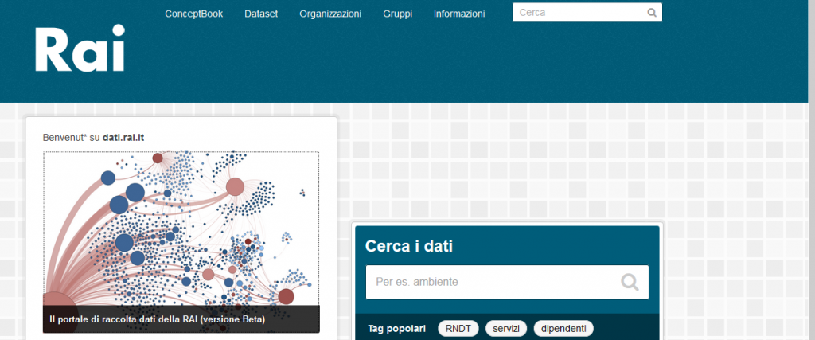Viewport: 815px width, 340px height.
Task: Open the Dataset menu item
Action: (x=261, y=14)
